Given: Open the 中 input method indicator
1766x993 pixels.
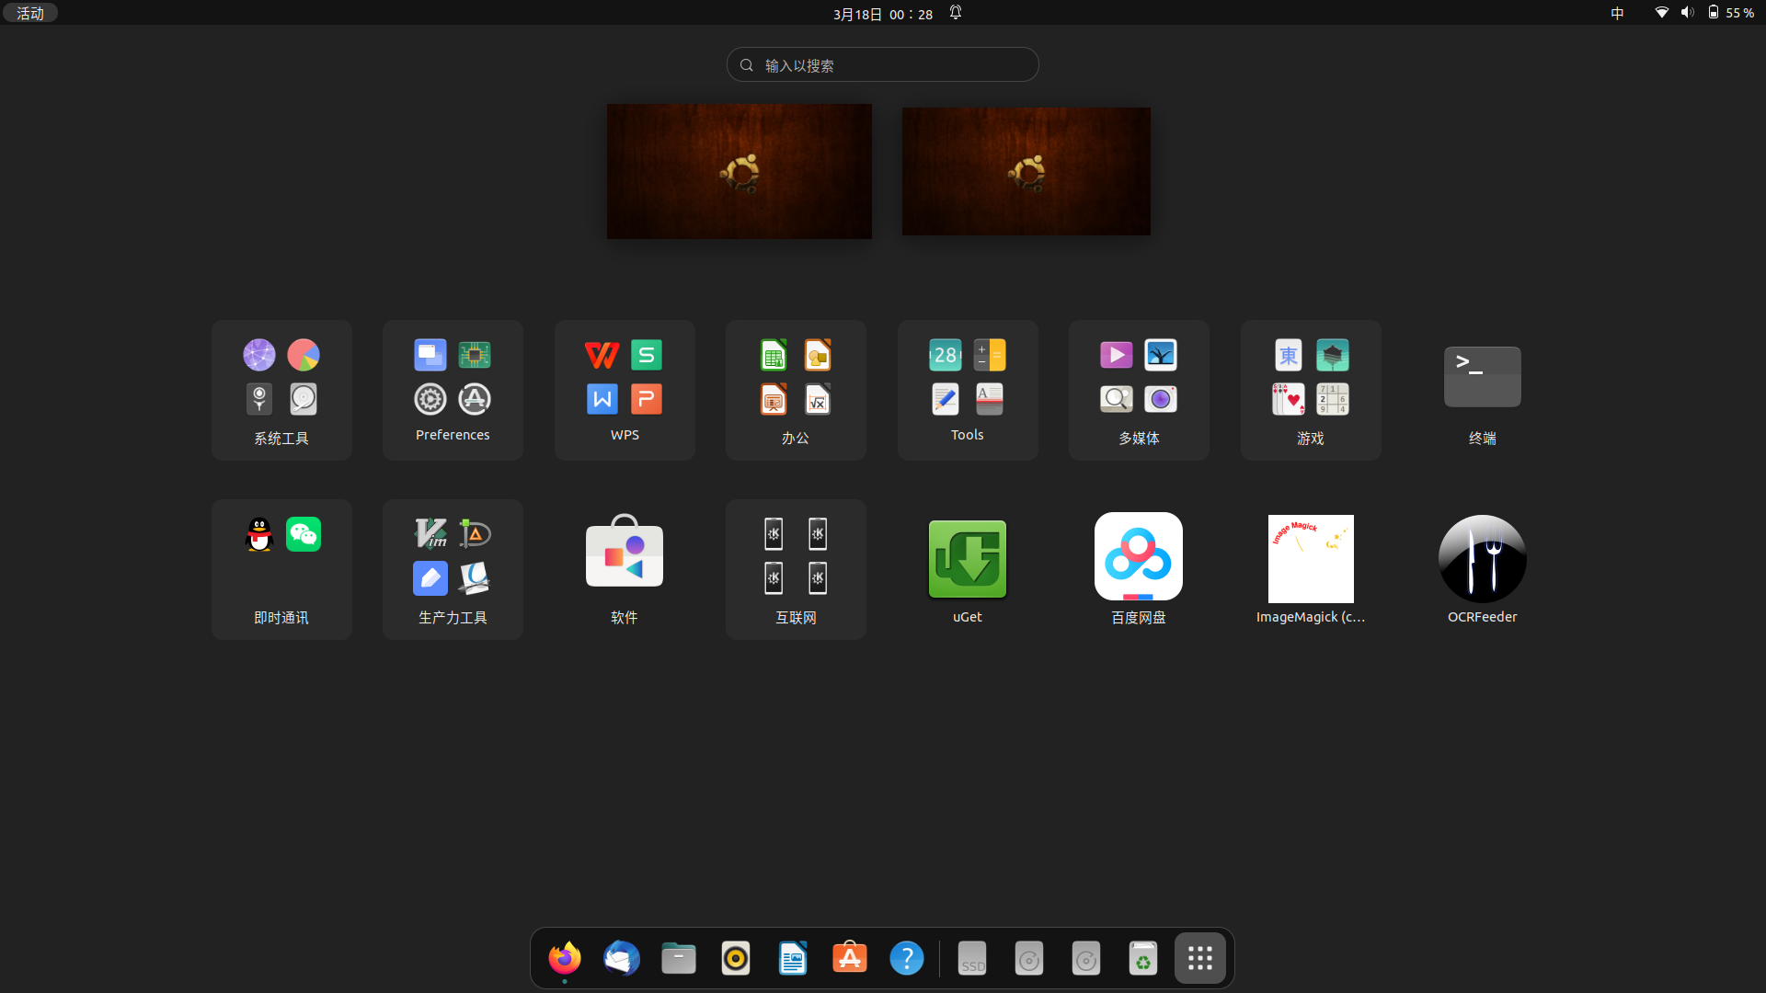Looking at the screenshot, I should (x=1617, y=13).
